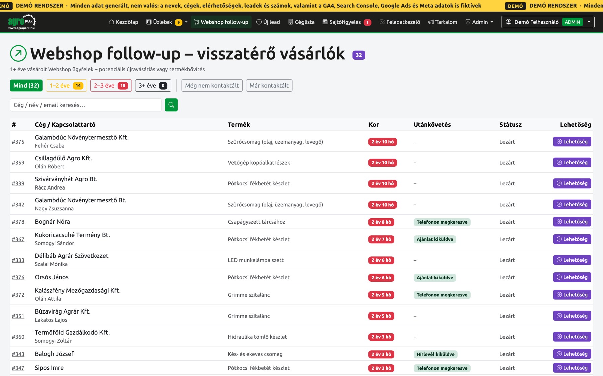This screenshot has height=376, width=603.
Task: Click the green search magnifier button
Action: click(171, 105)
